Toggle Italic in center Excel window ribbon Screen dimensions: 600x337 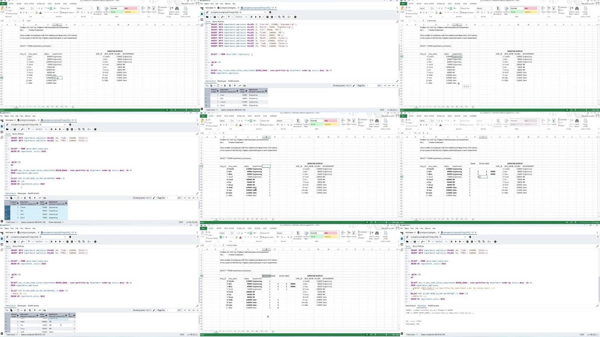pyautogui.click(x=223, y=125)
